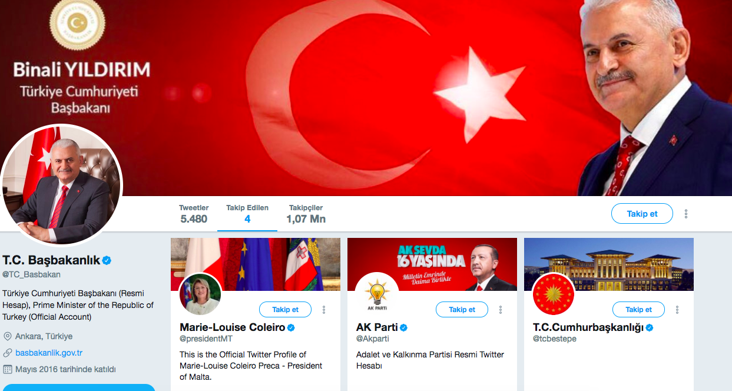Click verified badge beside AK Parti
Image resolution: width=732 pixels, height=391 pixels.
tap(404, 327)
